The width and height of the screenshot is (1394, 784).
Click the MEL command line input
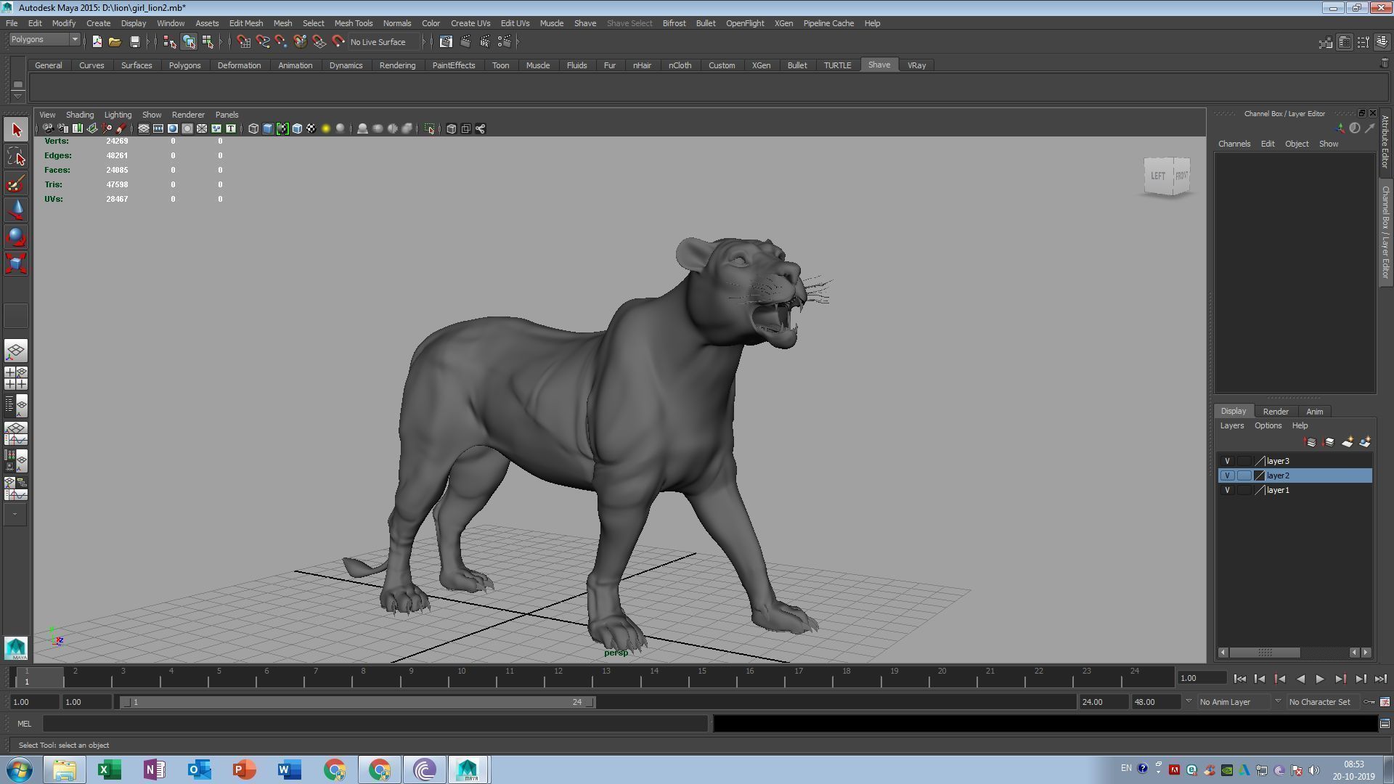(375, 724)
